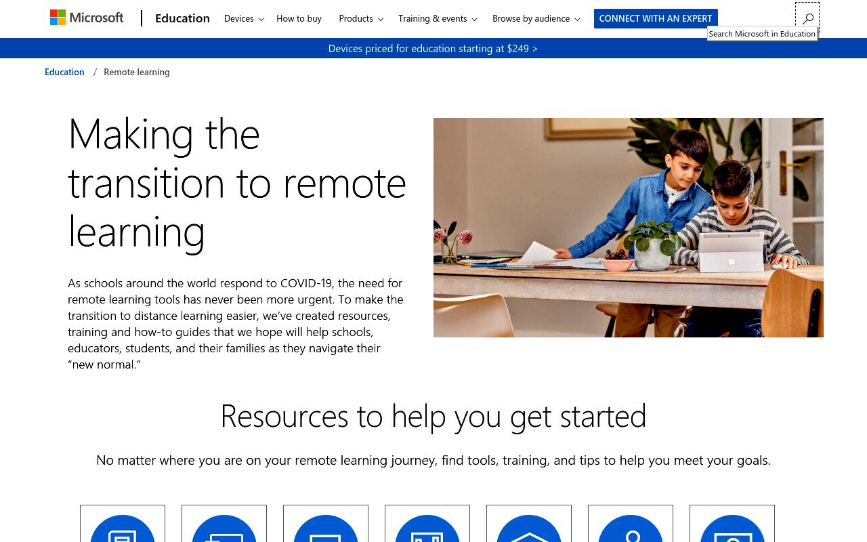This screenshot has width=867, height=542.
Task: Open the resource card with house-roof icon
Action: click(529, 524)
